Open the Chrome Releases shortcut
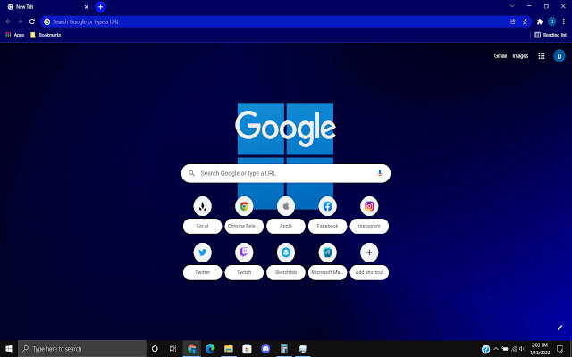 coord(244,215)
